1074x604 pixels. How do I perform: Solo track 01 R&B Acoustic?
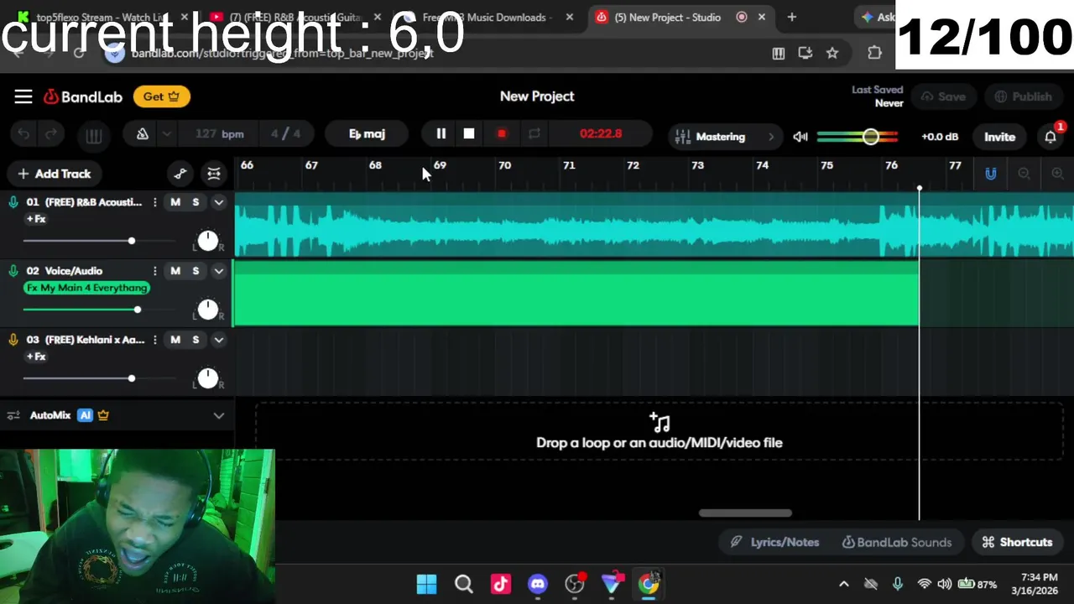[x=196, y=202]
